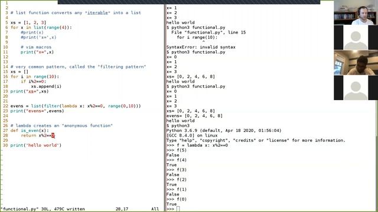Click terminal output 'evens= [0, 2, 4, 6, 8]'
The image size is (378, 212).
[194, 116]
